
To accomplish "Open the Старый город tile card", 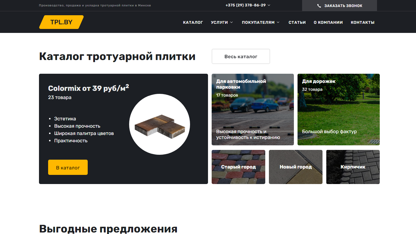I will [238, 167].
